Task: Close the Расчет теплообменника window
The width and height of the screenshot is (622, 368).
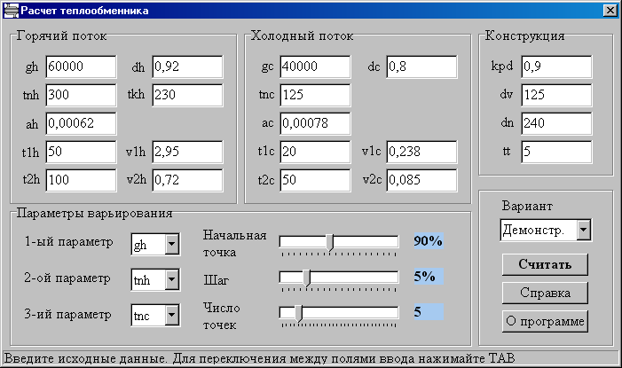Action: point(610,11)
